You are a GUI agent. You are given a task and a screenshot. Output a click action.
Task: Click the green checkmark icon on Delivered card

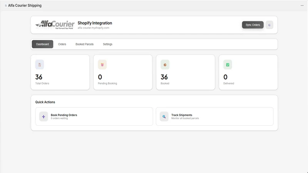point(228,65)
